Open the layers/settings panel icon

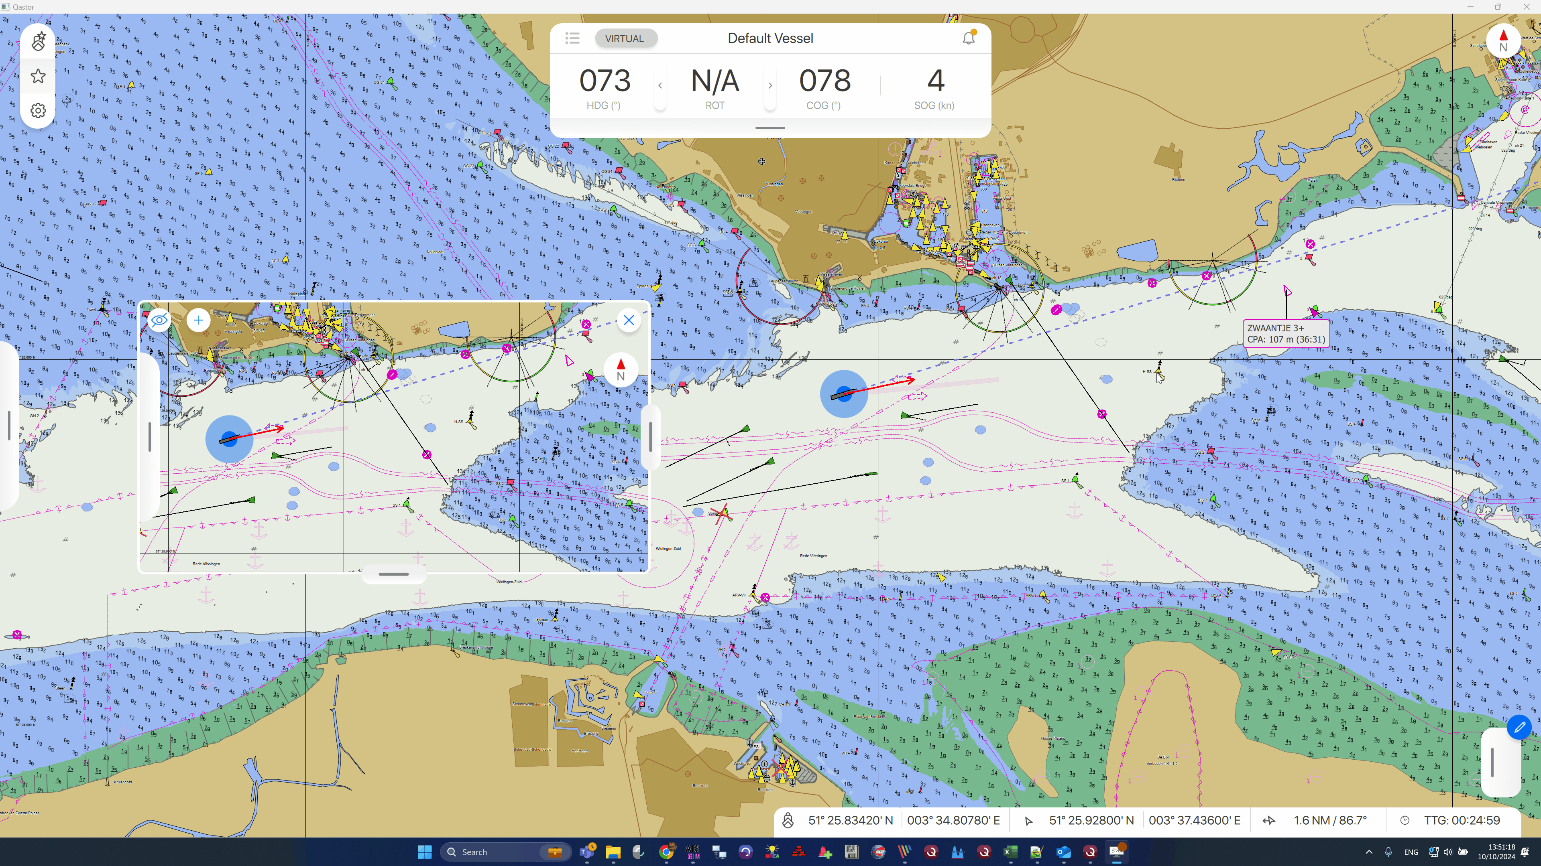[38, 110]
